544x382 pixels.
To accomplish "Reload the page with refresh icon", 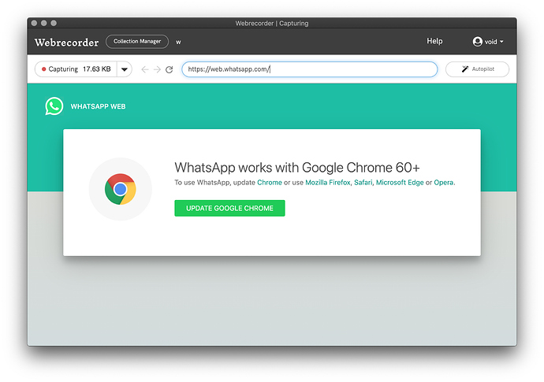I will (x=170, y=69).
